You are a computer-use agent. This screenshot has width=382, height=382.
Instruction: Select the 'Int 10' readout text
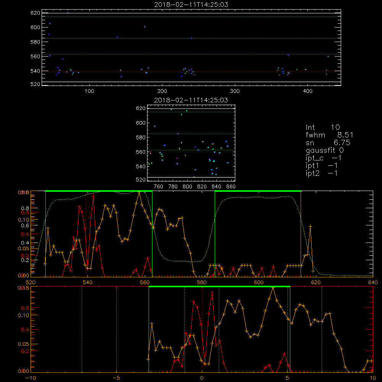click(322, 127)
